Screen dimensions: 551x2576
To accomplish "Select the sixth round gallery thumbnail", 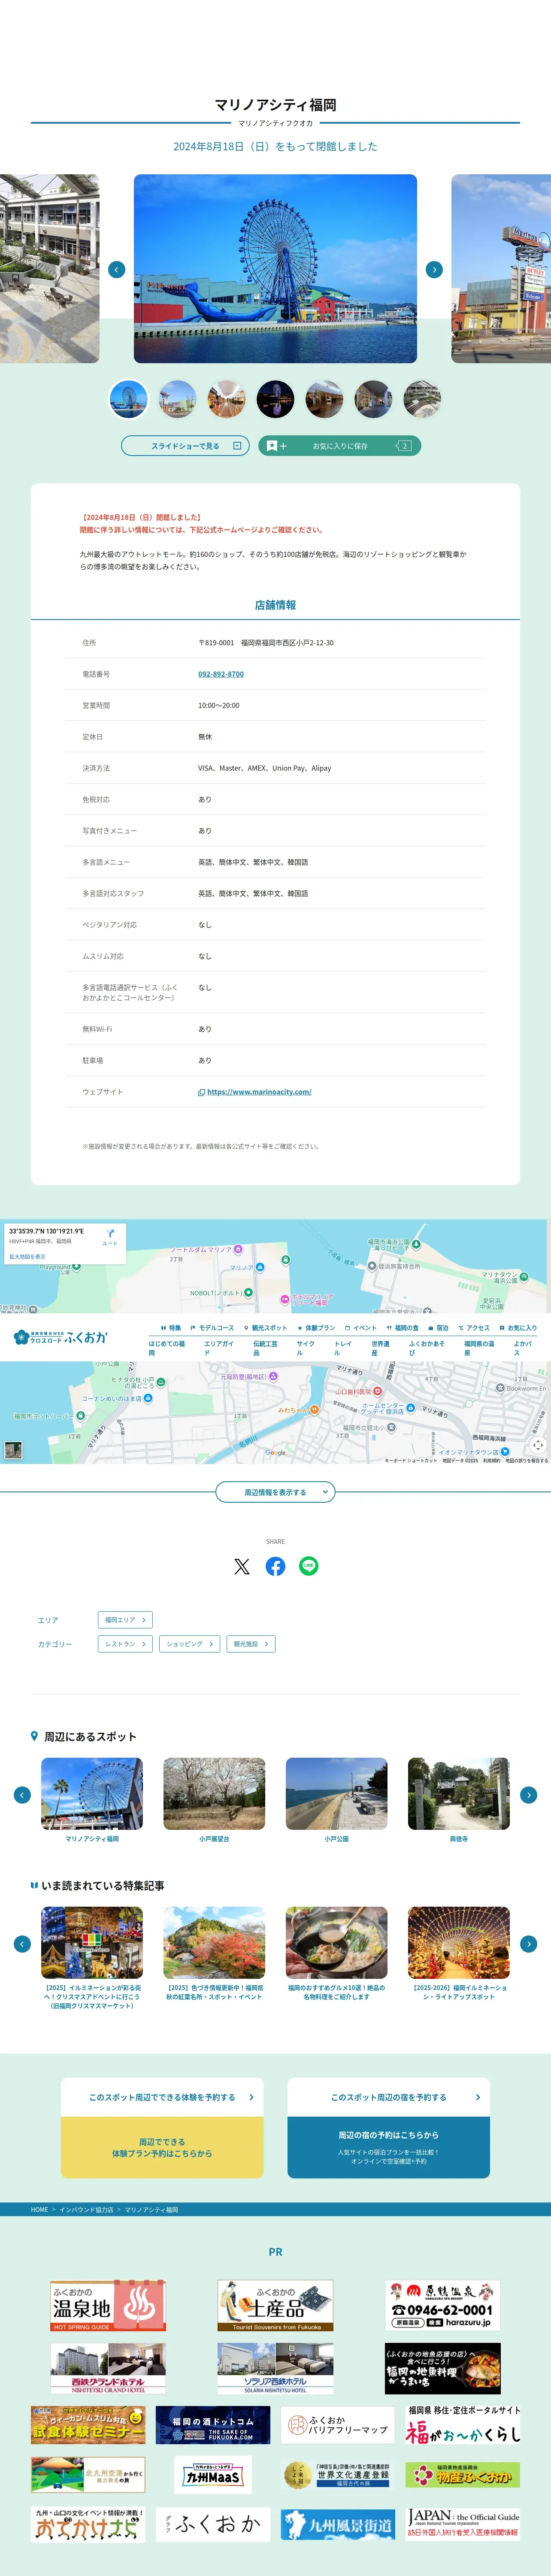I will (373, 399).
